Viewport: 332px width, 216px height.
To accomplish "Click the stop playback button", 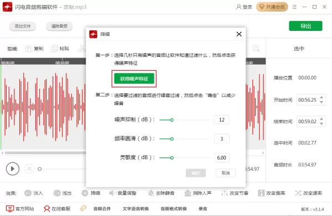I will (29, 169).
